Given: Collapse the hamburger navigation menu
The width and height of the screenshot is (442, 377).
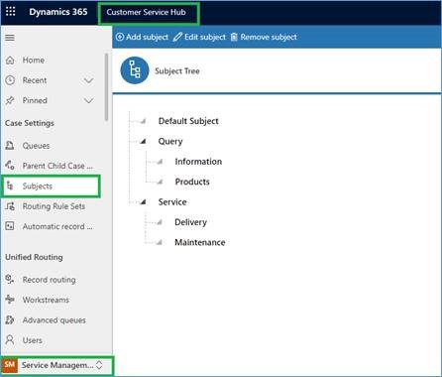Looking at the screenshot, I should click(10, 38).
